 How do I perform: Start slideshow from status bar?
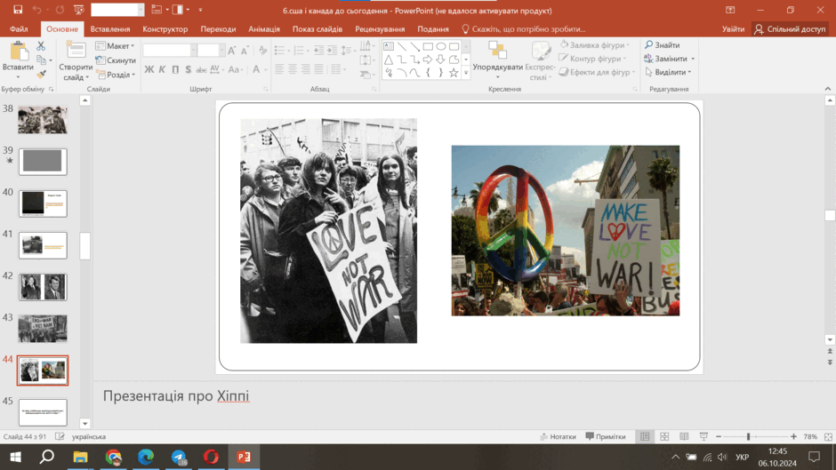tap(703, 436)
